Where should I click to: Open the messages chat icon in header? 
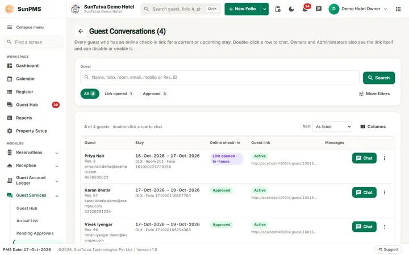319,9
